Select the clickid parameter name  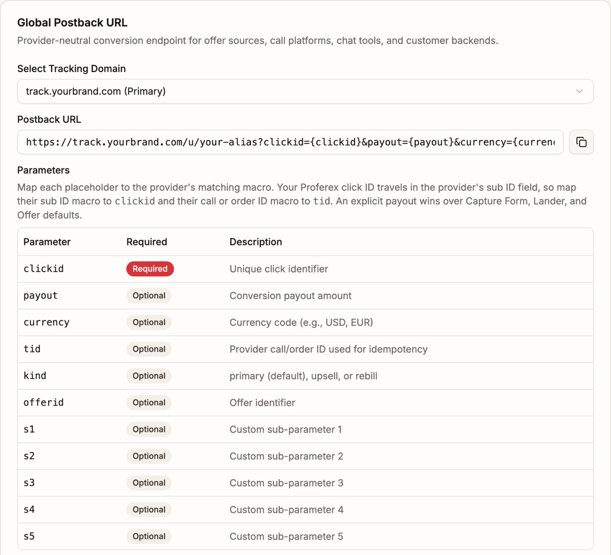44,269
